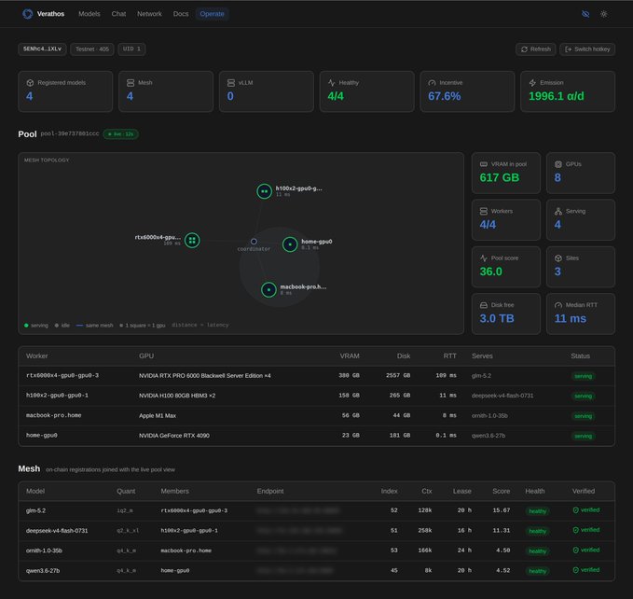This screenshot has height=599, width=633.
Task: Select the rtx6000x4-gpu node in topology
Action: click(x=192, y=241)
